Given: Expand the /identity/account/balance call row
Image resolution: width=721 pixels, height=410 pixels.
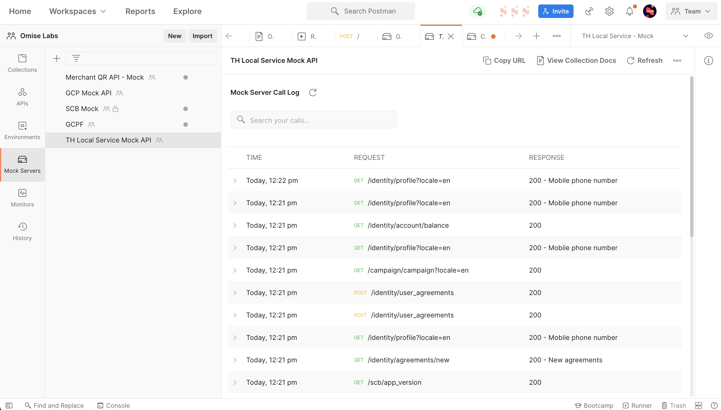Looking at the screenshot, I should click(235, 225).
